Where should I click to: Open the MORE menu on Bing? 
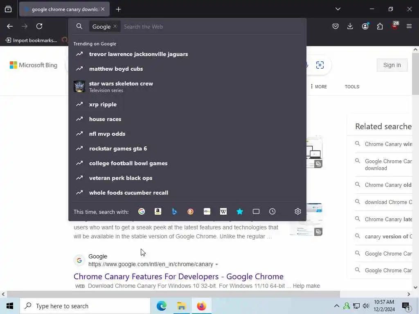tap(319, 87)
